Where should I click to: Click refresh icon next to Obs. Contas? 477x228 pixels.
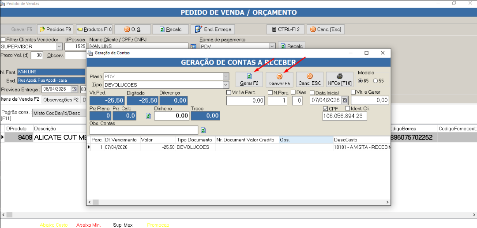tap(203, 130)
